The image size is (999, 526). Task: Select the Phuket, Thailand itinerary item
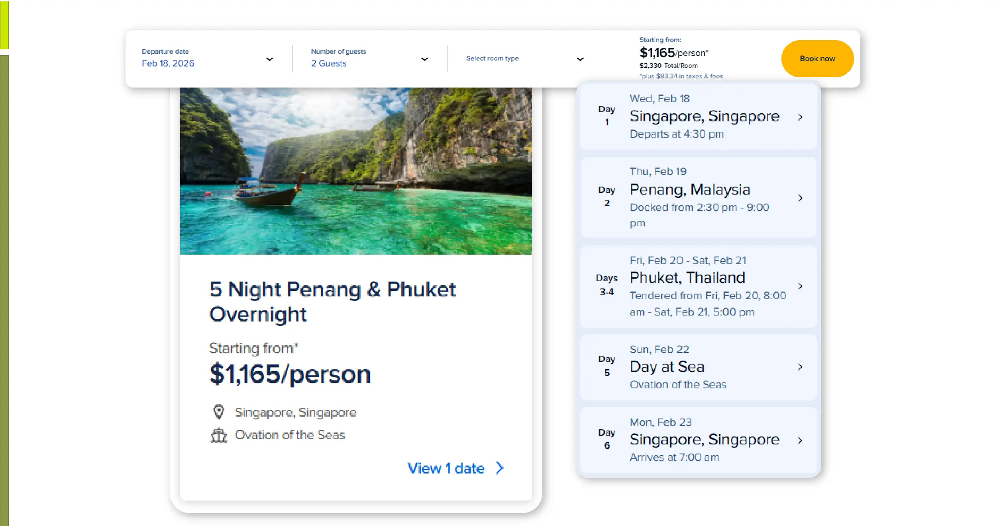687,278
